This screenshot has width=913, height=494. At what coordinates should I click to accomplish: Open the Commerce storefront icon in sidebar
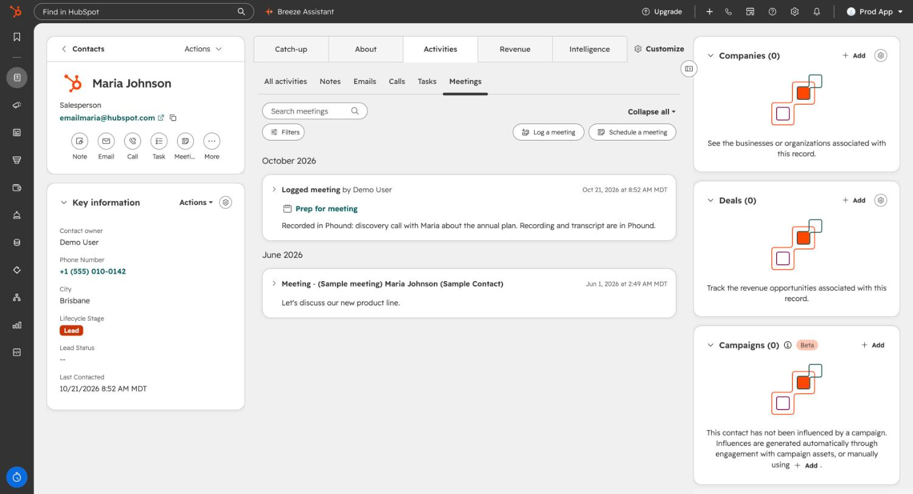[x=17, y=160]
